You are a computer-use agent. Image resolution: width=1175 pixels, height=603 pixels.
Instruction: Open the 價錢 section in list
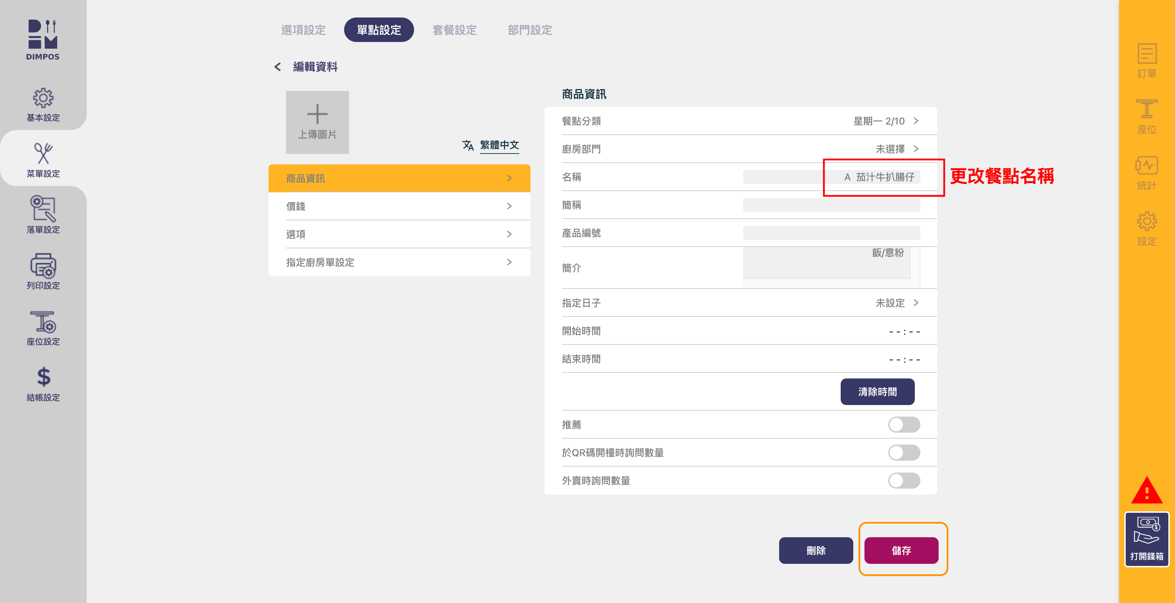399,206
